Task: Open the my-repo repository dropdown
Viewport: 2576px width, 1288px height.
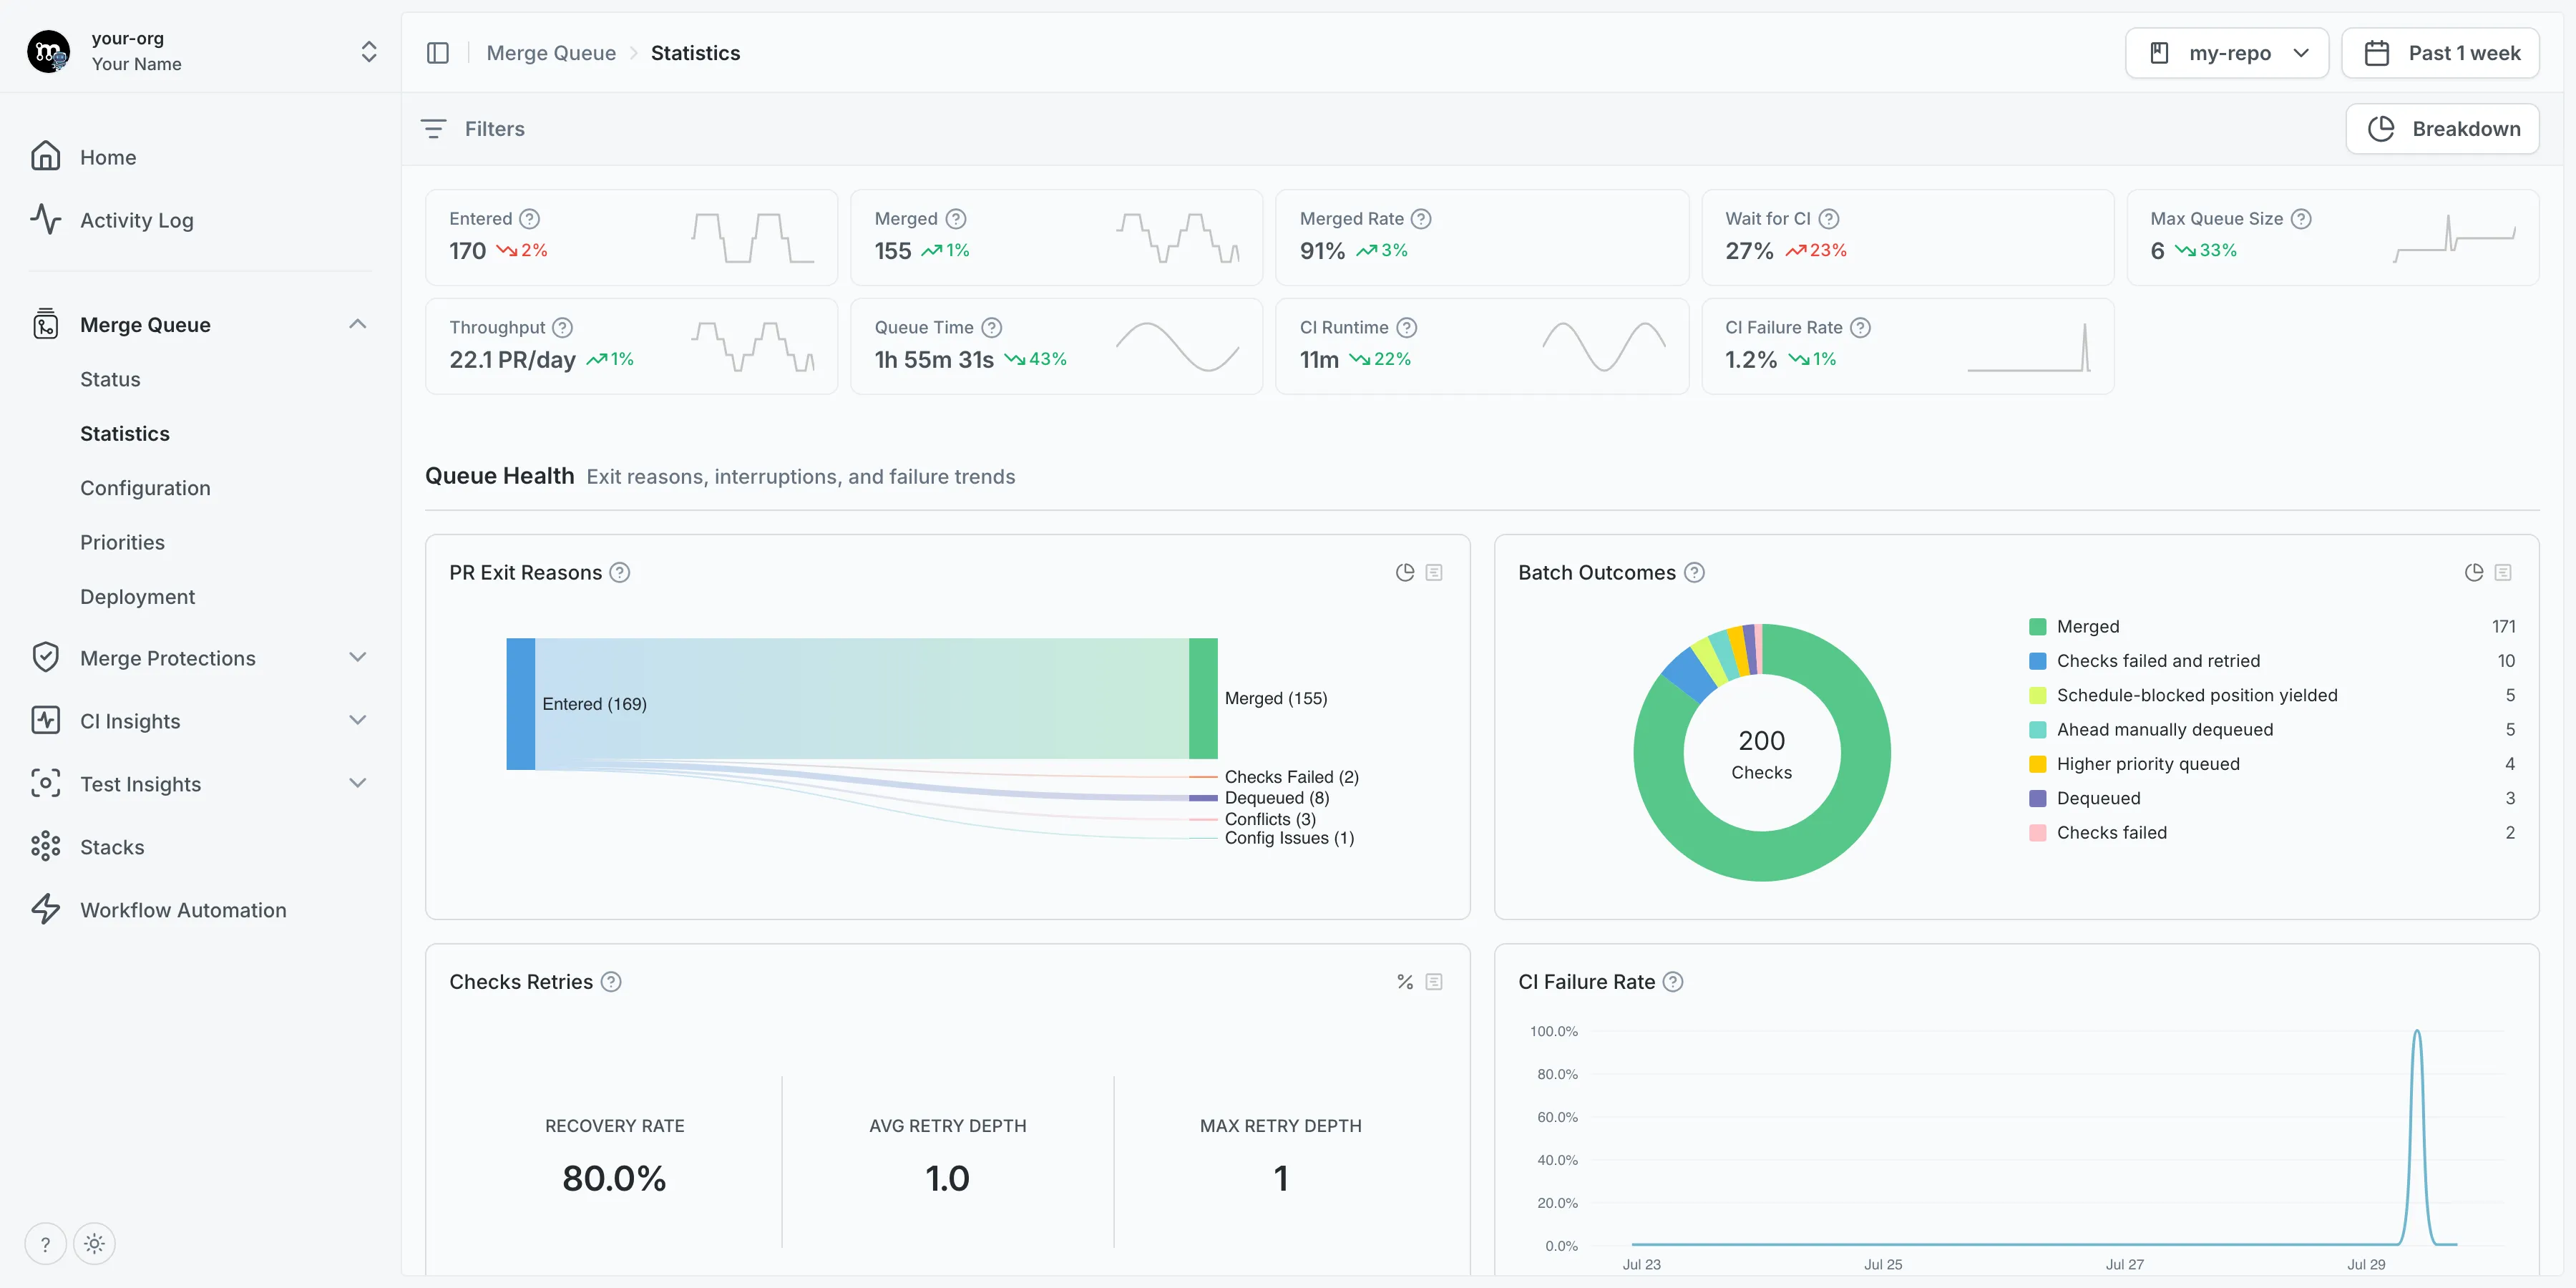Action: 2227,53
